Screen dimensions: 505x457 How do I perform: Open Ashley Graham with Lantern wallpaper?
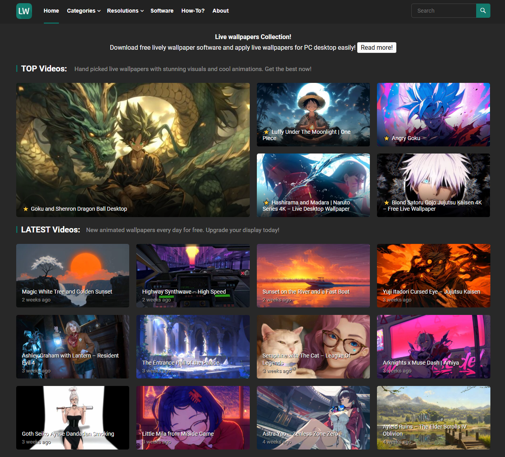(73, 346)
